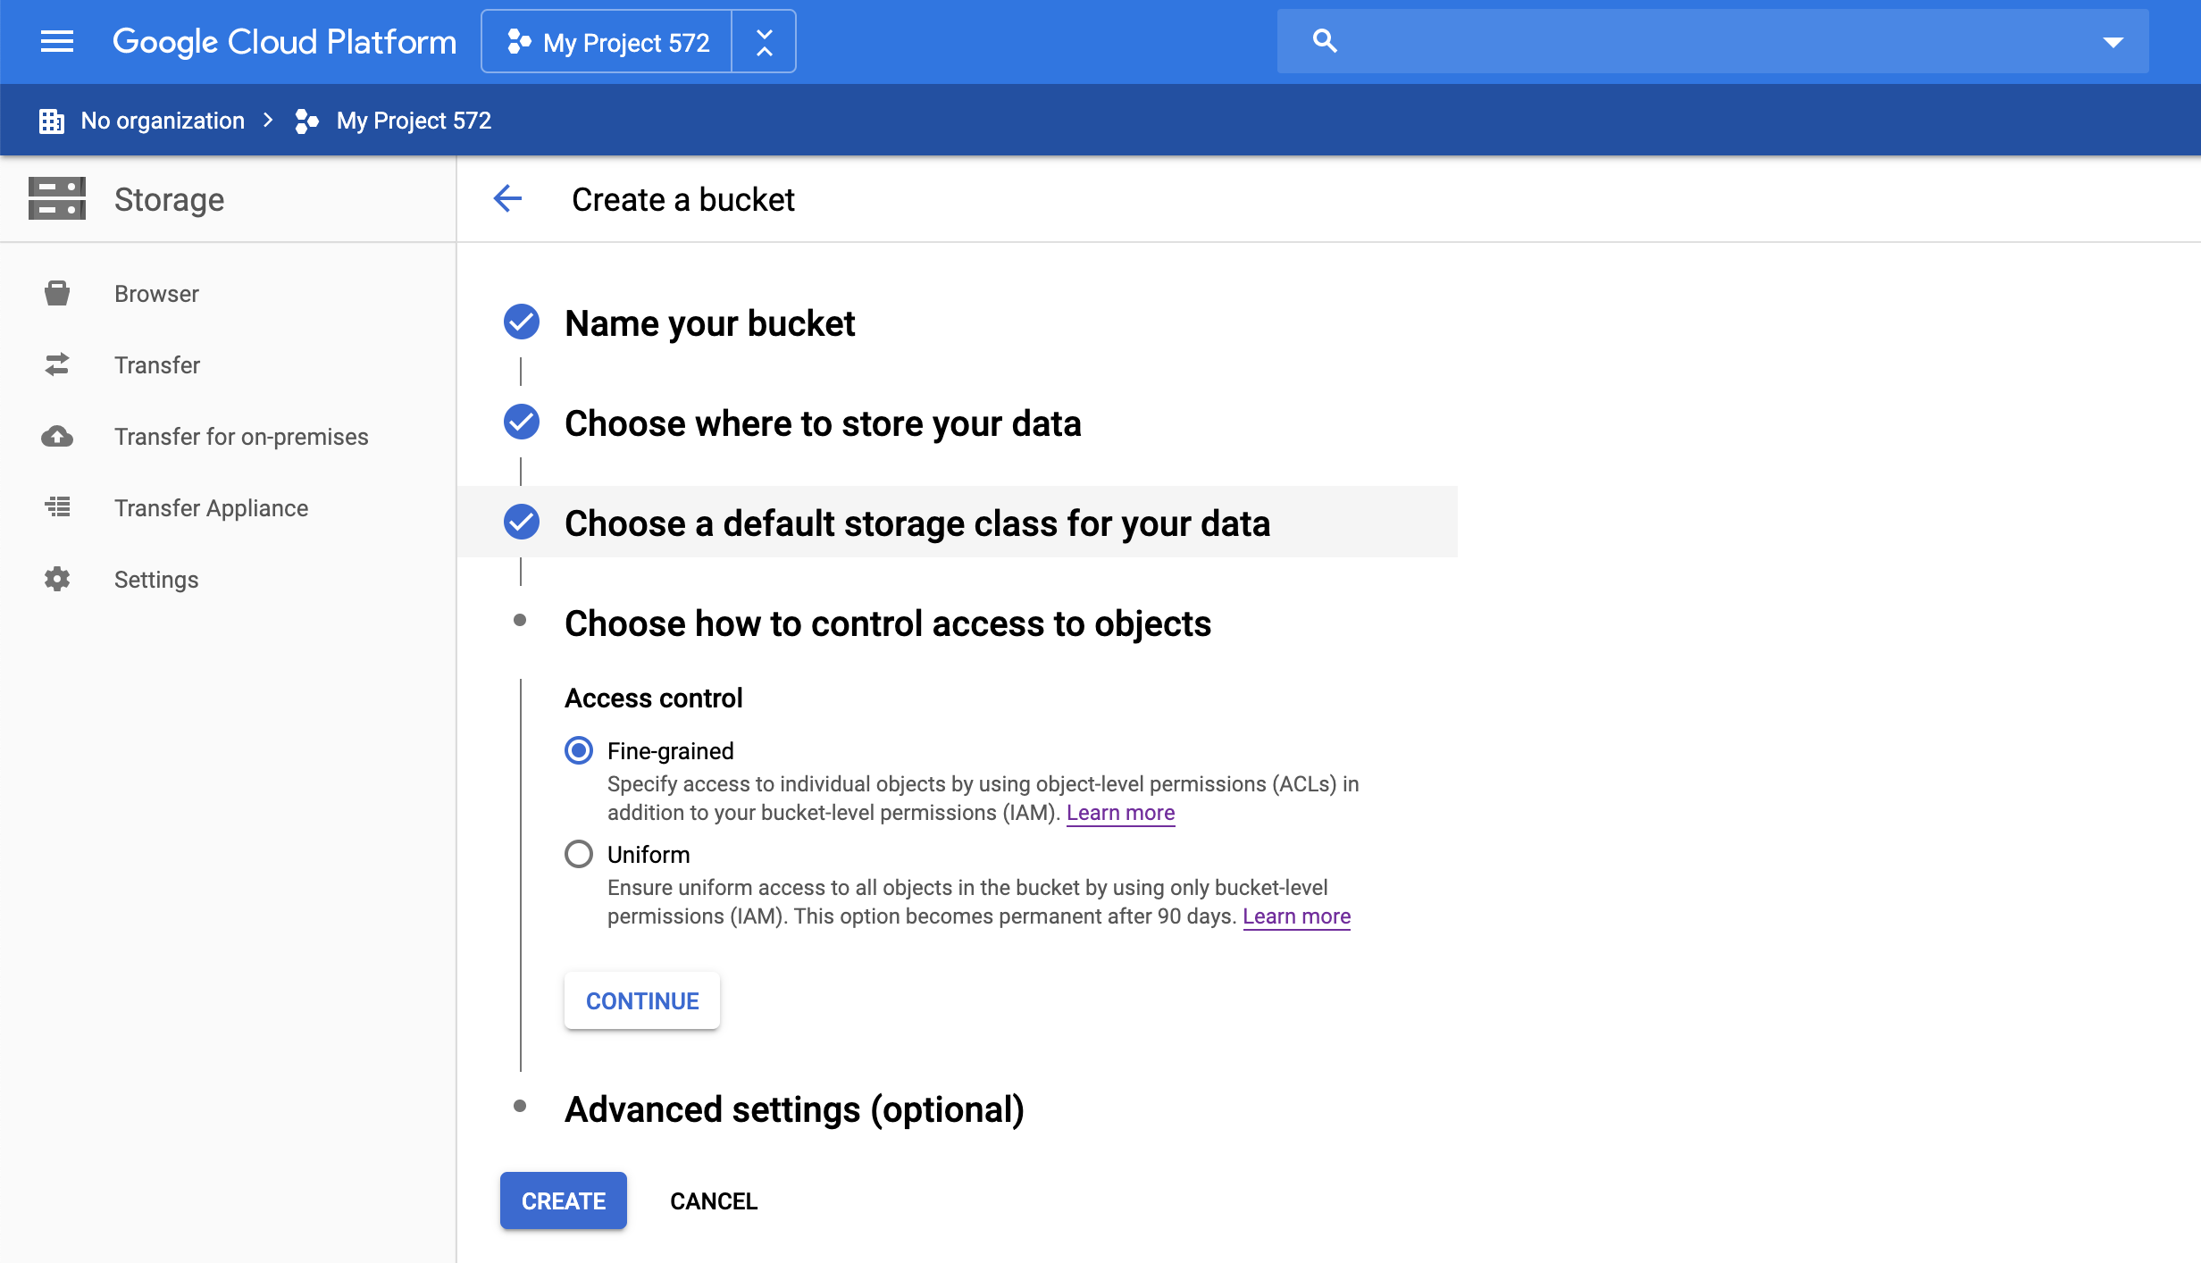Viewport: 2201px width, 1263px height.
Task: Click the search magnifier icon
Action: pyautogui.click(x=1325, y=41)
